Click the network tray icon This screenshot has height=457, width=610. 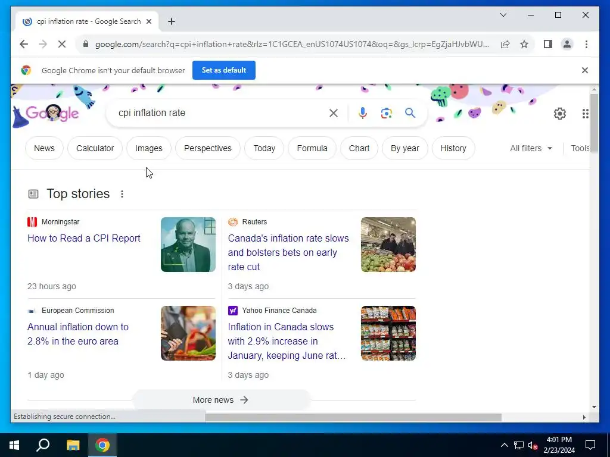[519, 445]
